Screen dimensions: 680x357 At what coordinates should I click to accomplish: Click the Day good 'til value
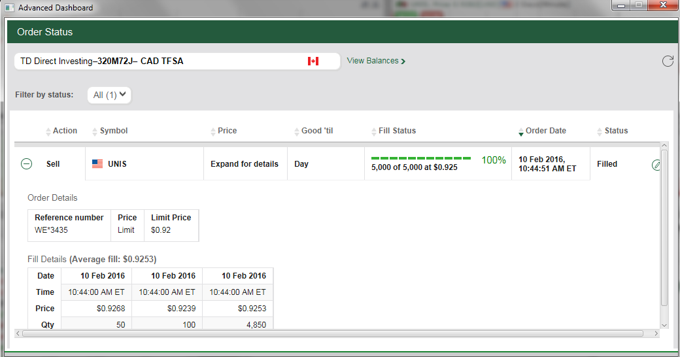301,164
